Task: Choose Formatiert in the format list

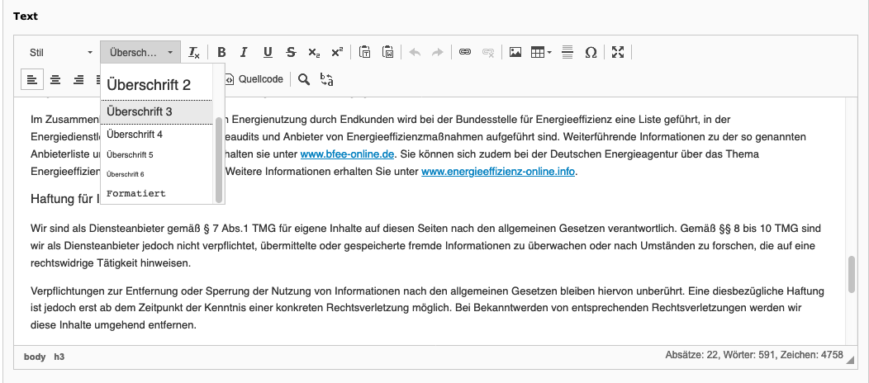Action: click(x=136, y=193)
